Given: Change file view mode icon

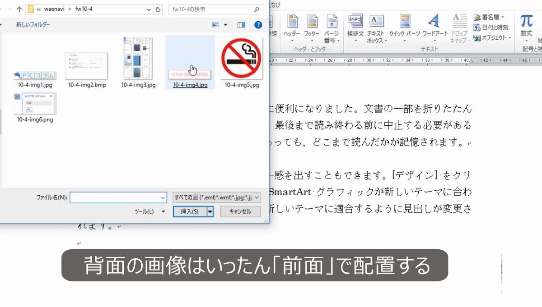Looking at the screenshot, I should point(215,25).
